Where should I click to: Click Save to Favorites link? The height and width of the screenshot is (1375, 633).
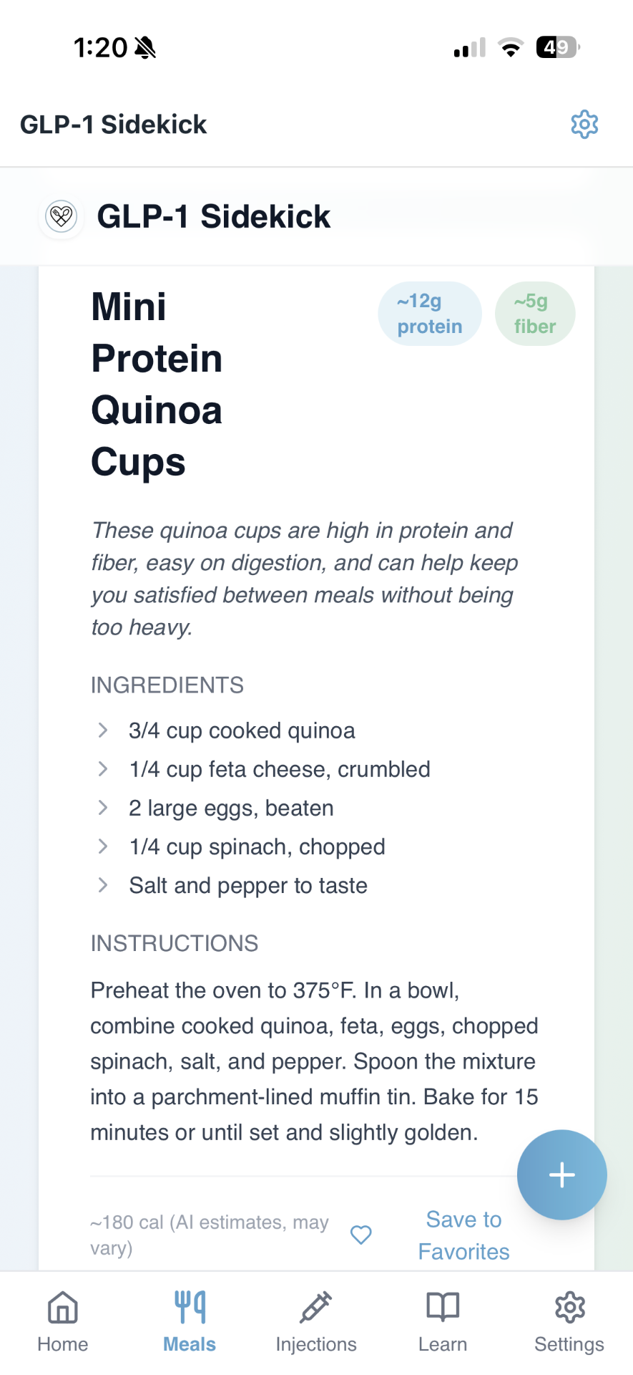point(463,1235)
